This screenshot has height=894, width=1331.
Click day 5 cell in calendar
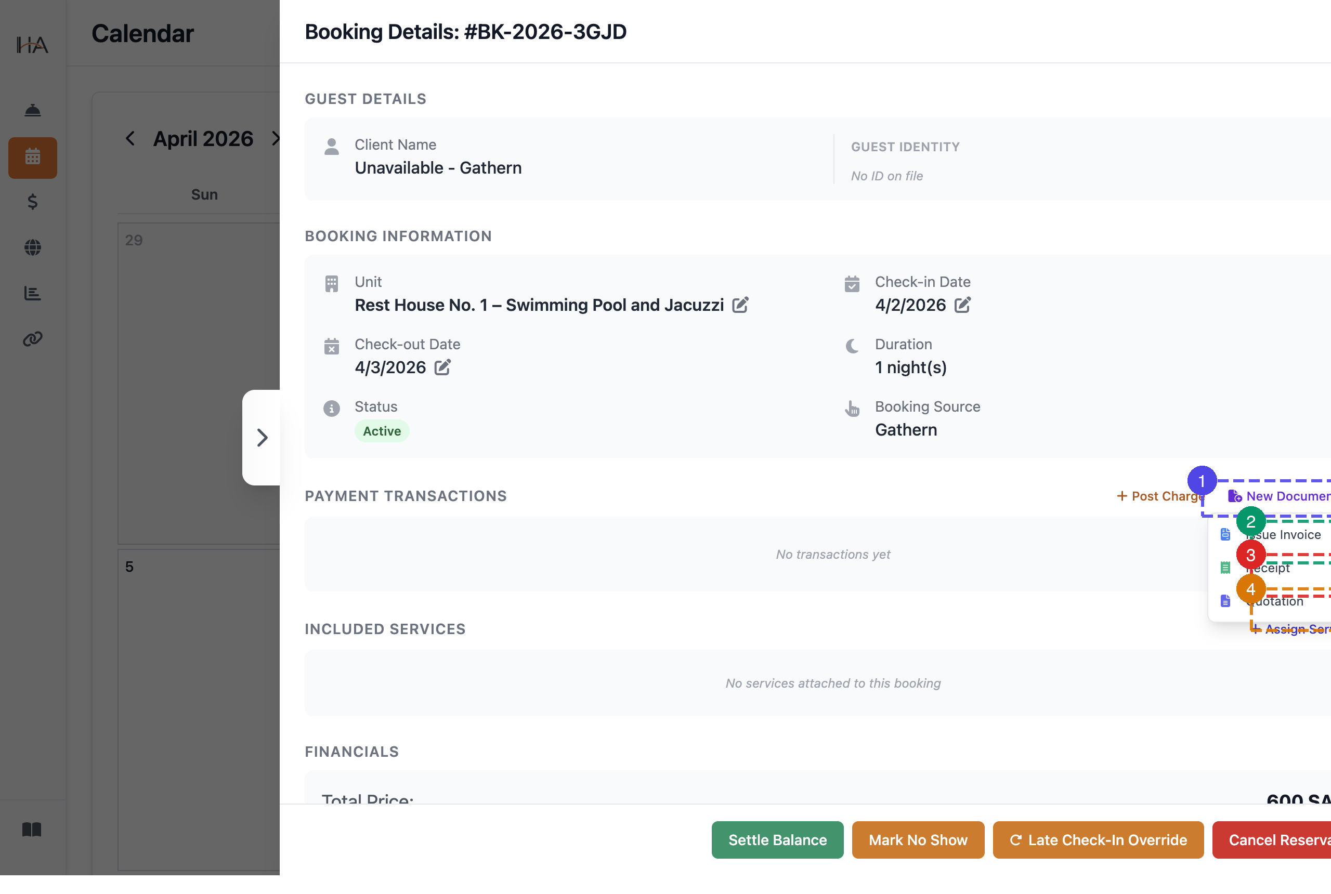coord(199,709)
